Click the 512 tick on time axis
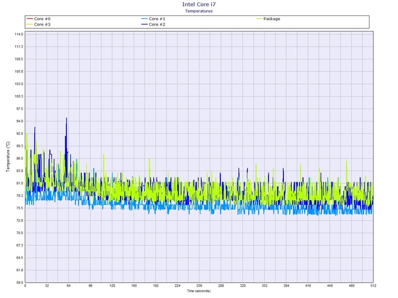The width and height of the screenshot is (398, 298). click(x=374, y=286)
